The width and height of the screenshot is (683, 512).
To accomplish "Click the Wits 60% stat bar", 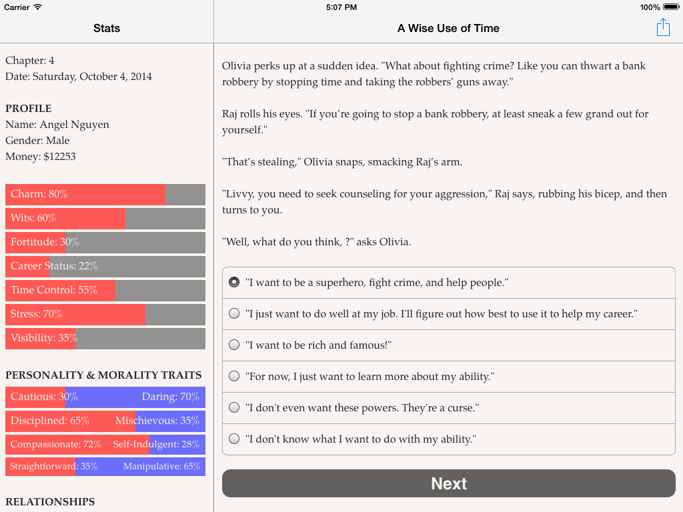I will [x=105, y=218].
